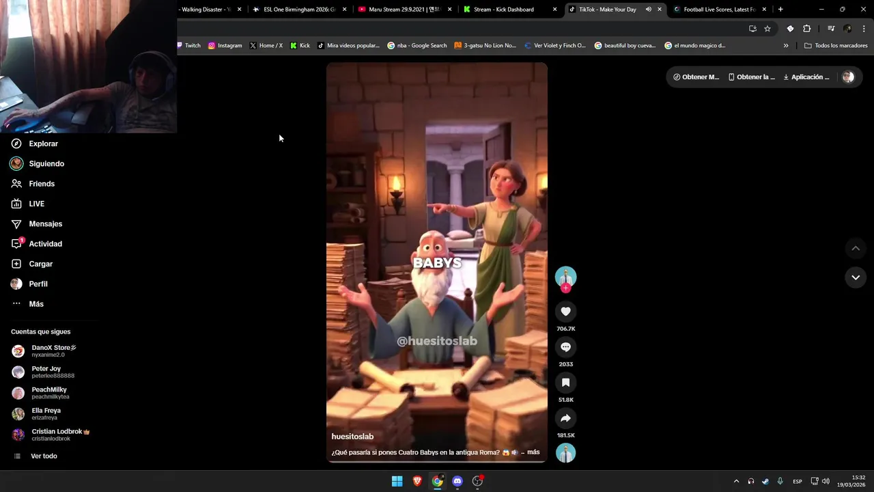
Task: Expand the caption with 'más'
Action: point(533,452)
